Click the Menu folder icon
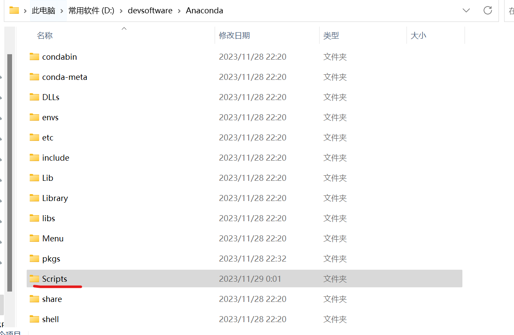The width and height of the screenshot is (514, 335). click(x=34, y=238)
